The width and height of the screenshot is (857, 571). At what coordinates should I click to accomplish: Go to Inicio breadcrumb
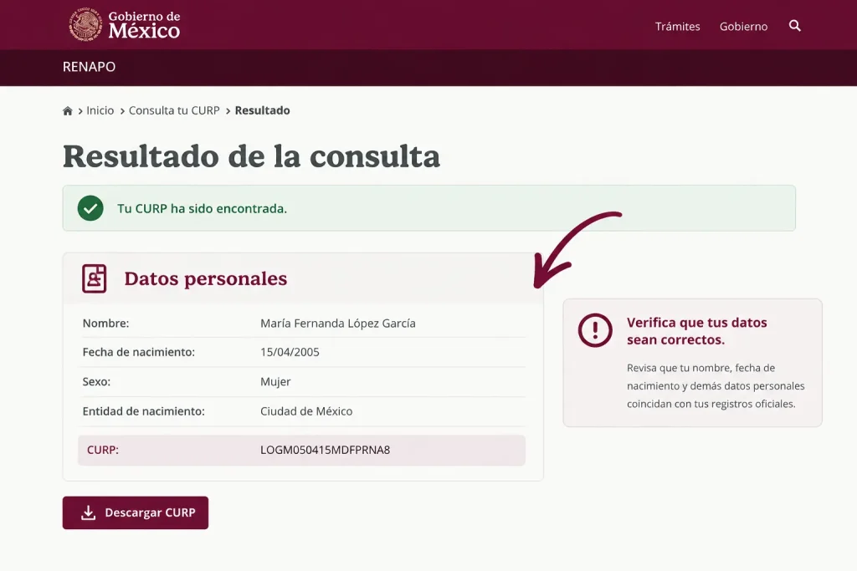tap(100, 110)
